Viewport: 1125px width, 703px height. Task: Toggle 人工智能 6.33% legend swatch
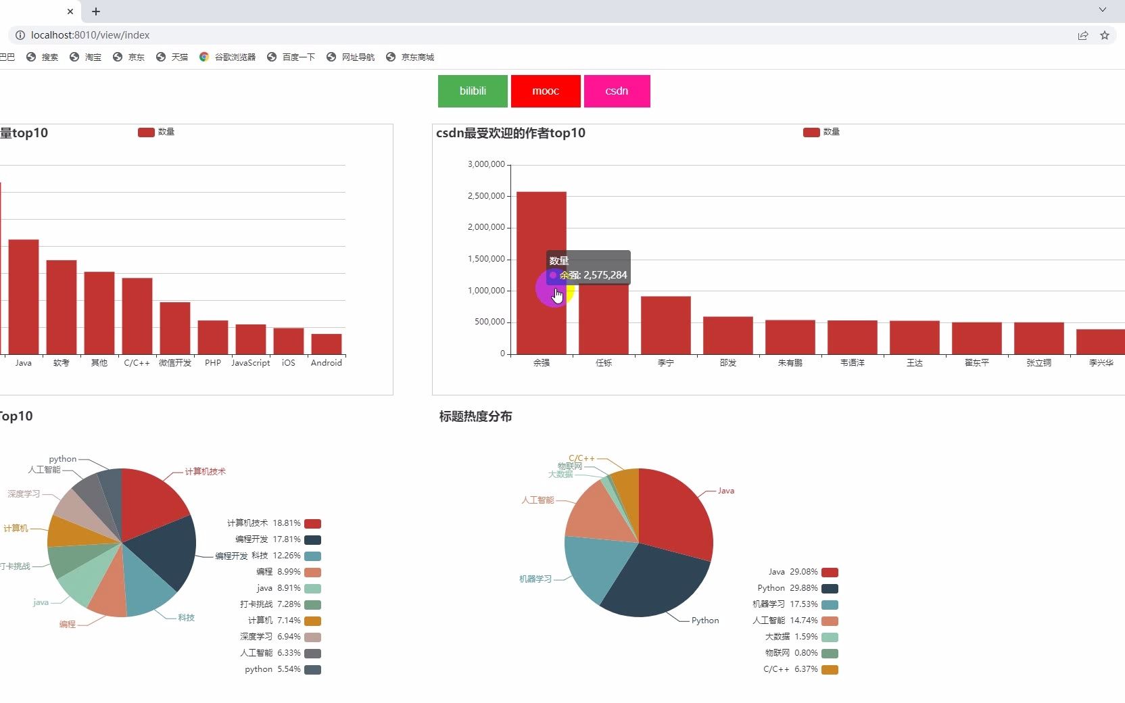tap(312, 654)
